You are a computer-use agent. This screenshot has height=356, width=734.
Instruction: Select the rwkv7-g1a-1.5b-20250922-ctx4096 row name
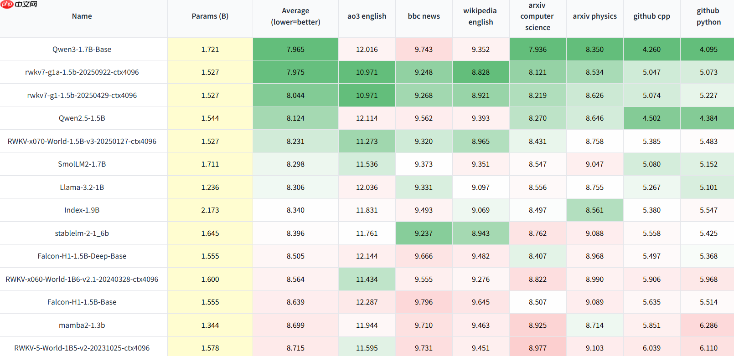[82, 72]
